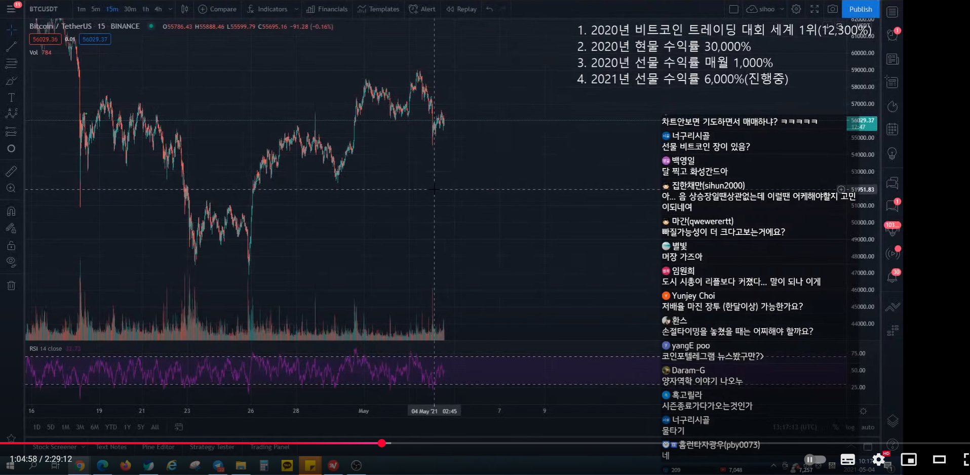Switch to Text Notes tab
The width and height of the screenshot is (970, 475).
point(111,447)
